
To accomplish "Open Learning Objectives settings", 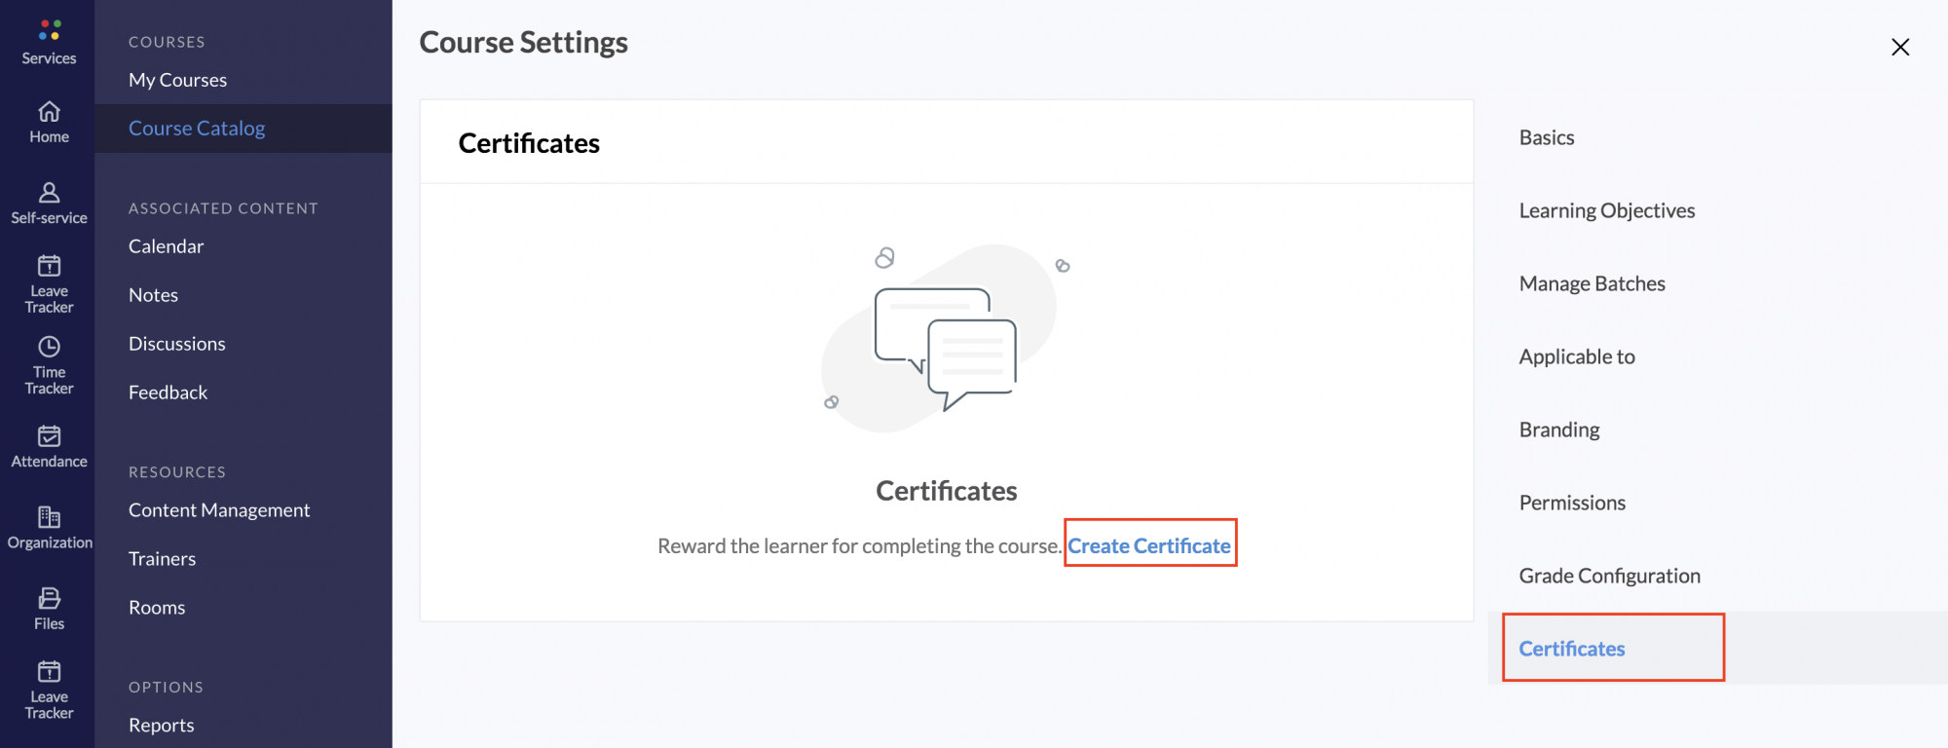I will pos(1607,210).
